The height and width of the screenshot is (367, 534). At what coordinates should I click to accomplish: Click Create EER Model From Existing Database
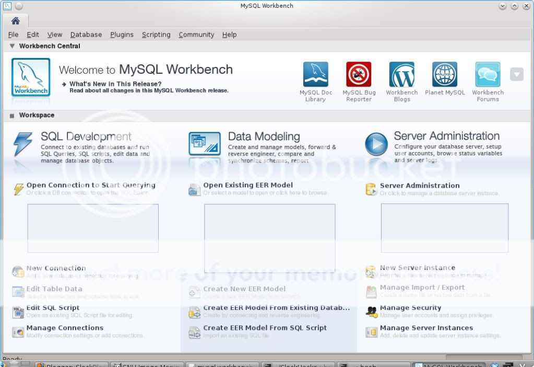pyautogui.click(x=277, y=307)
